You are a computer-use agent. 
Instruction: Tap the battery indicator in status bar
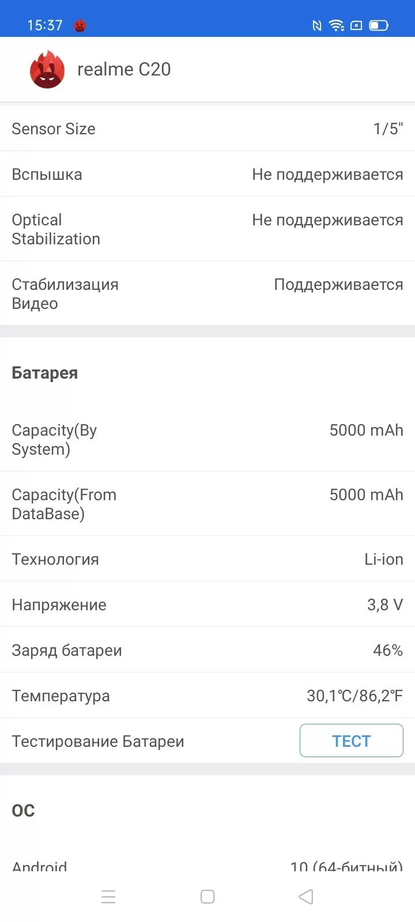379,25
